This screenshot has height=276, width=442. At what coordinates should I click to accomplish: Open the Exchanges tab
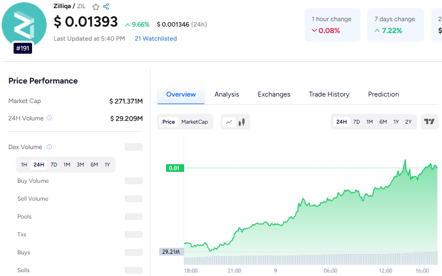(274, 94)
